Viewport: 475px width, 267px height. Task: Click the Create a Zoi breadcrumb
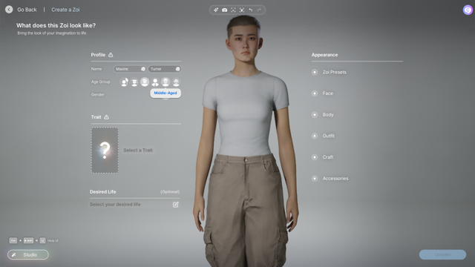coord(65,10)
